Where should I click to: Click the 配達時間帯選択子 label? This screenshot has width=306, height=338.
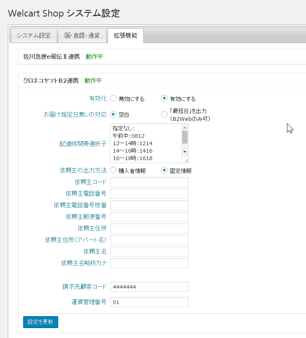[x=83, y=144]
